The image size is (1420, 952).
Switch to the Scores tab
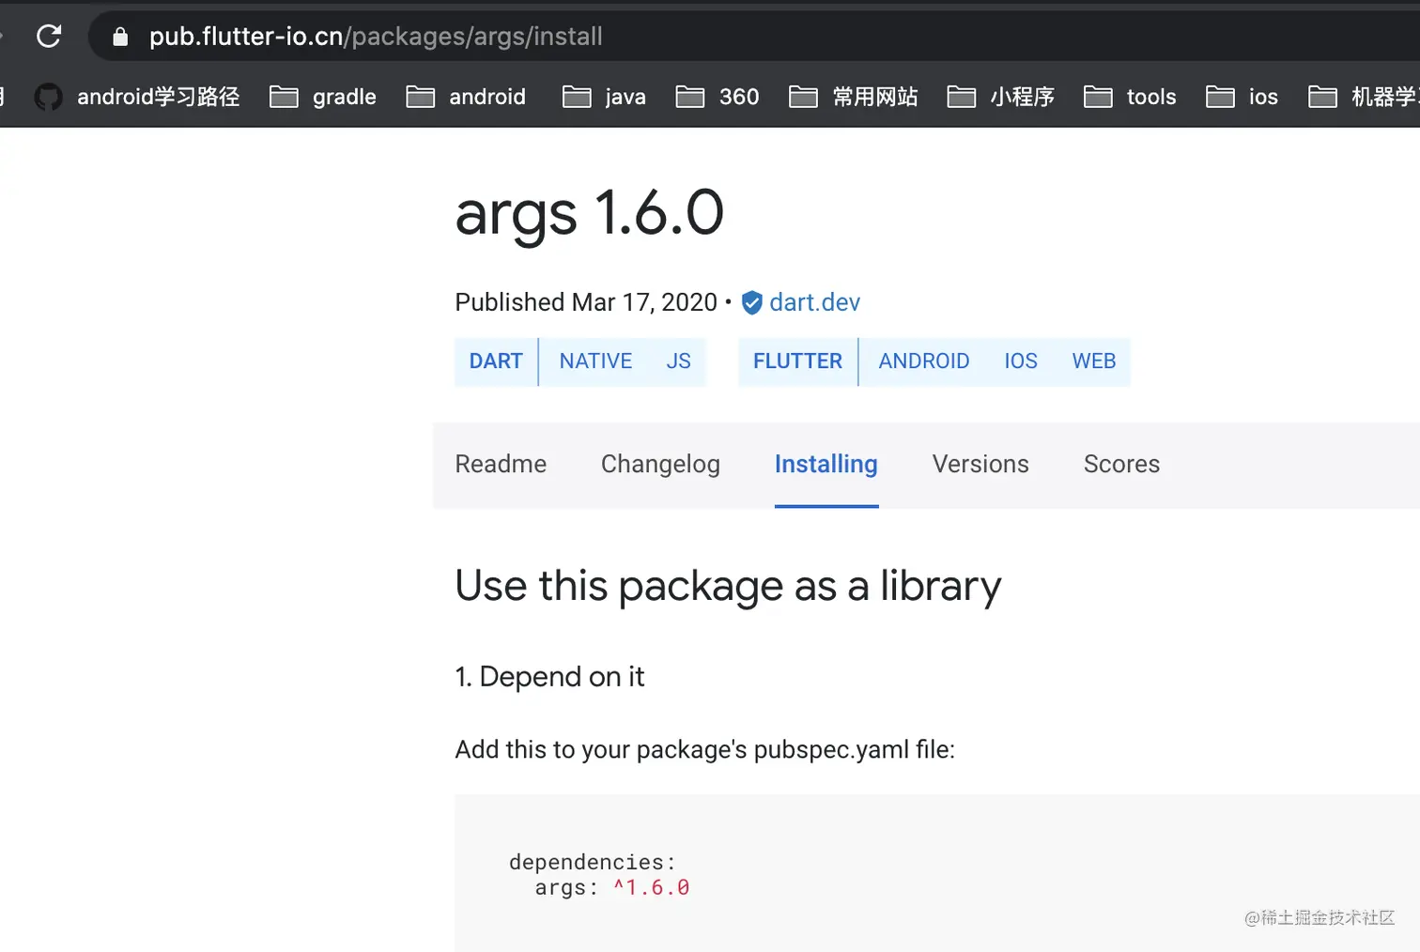tap(1121, 464)
